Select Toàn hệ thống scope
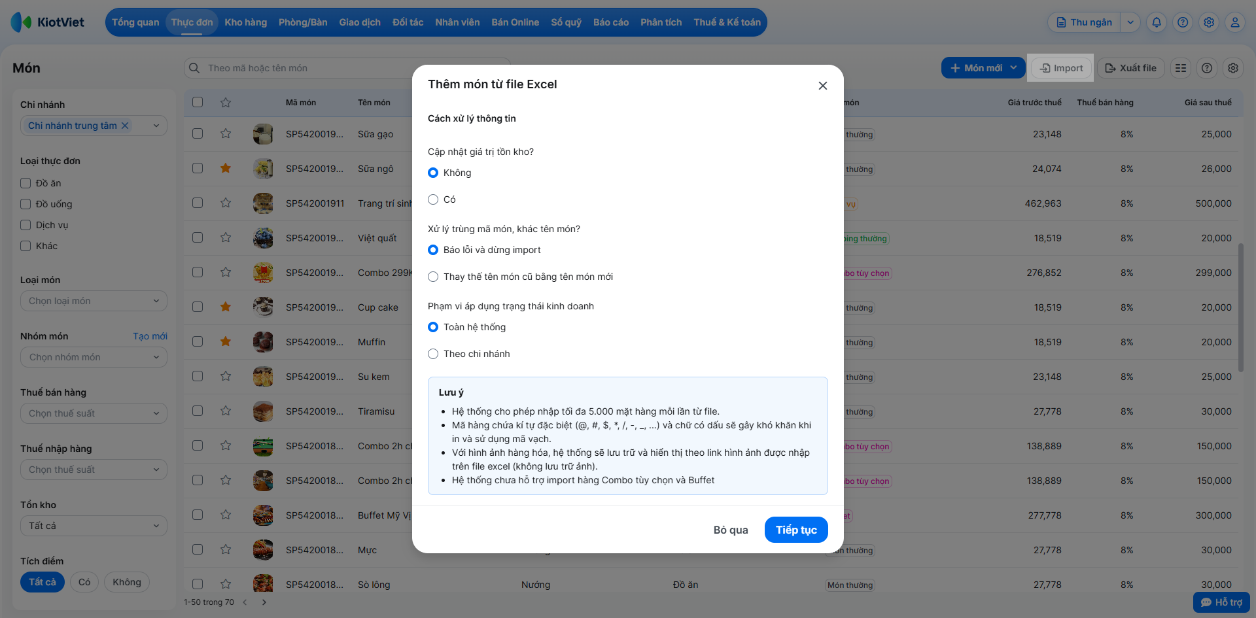 point(433,327)
